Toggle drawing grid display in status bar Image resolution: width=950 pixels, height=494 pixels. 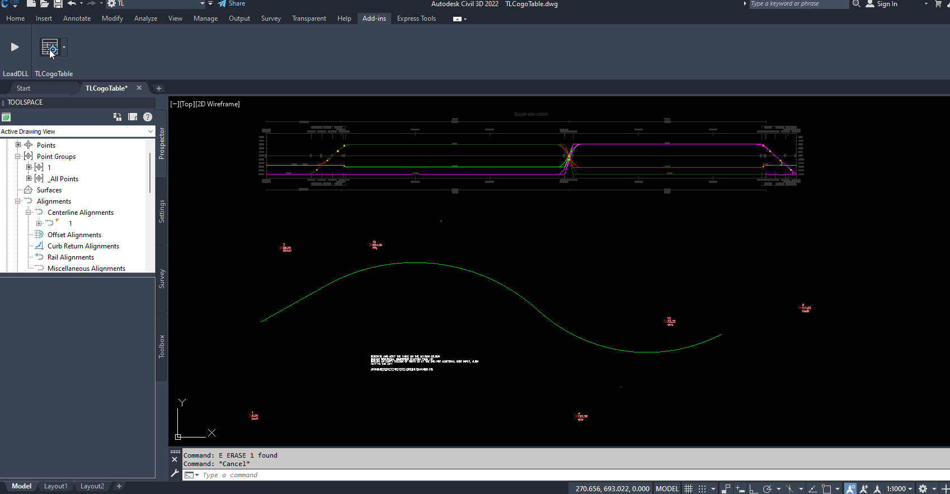pos(688,488)
